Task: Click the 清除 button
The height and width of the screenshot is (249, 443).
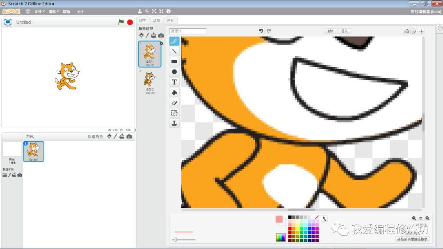Action: pyautogui.click(x=330, y=31)
